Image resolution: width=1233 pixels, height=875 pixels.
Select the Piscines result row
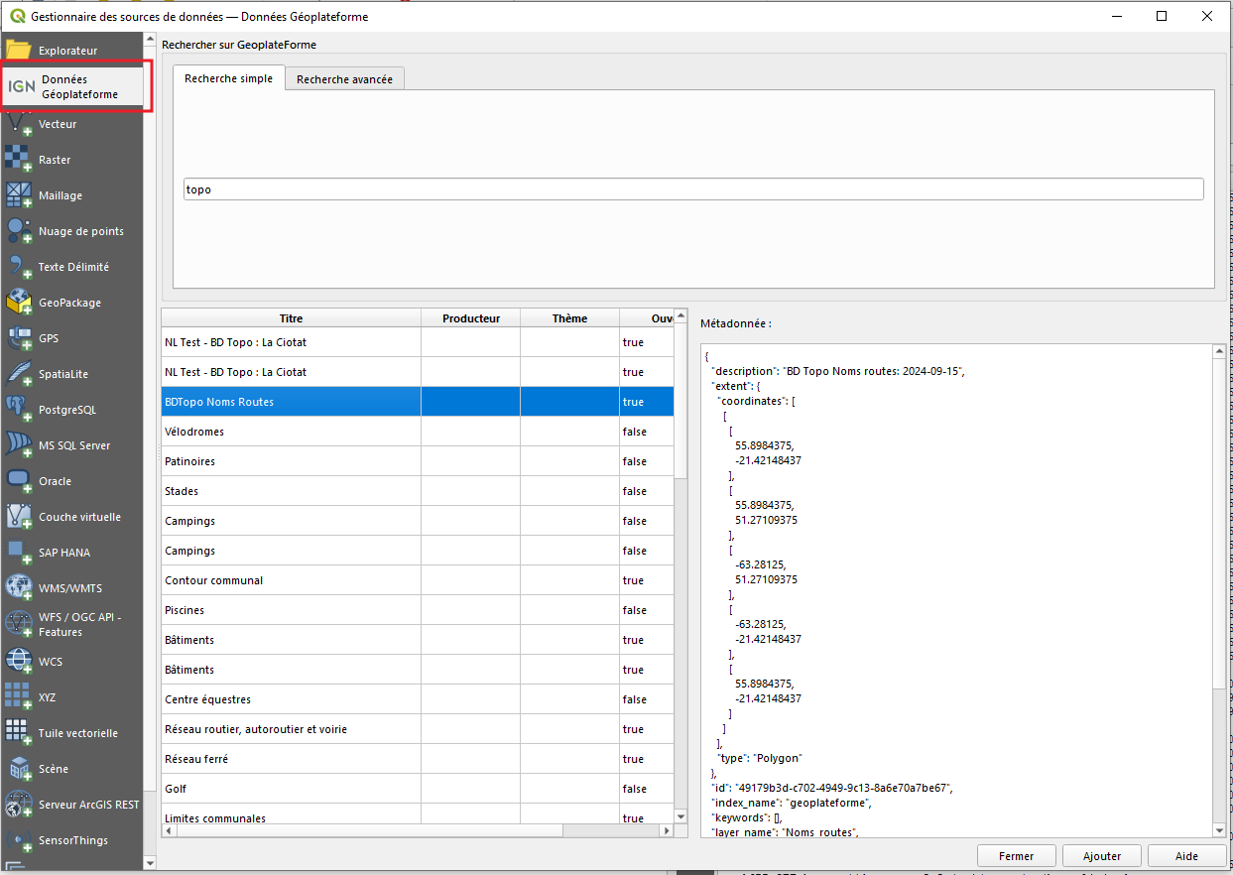pyautogui.click(x=418, y=610)
